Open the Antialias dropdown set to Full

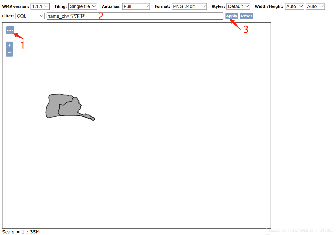(136, 6)
